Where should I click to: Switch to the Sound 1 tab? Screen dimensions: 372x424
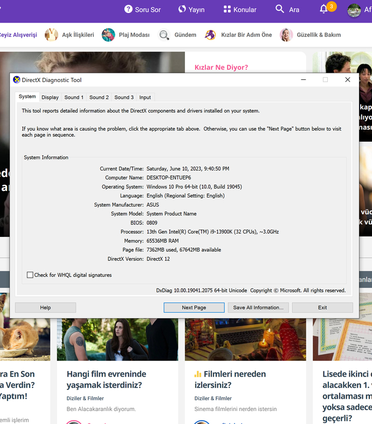tap(74, 97)
